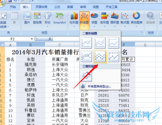The height and width of the screenshot is (125, 162).
Task: Choose the 100% stacked line chart
Action: pyautogui.click(x=113, y=43)
